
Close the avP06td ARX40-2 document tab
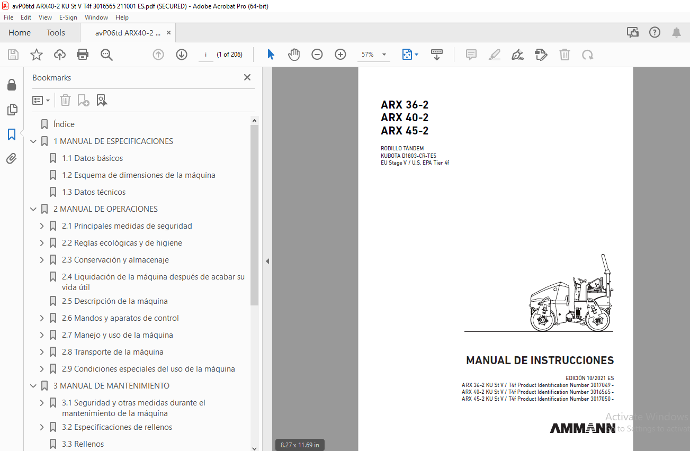[x=169, y=33]
